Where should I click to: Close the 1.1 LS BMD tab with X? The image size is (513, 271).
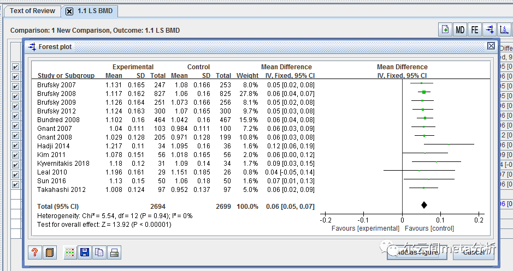tap(69, 11)
